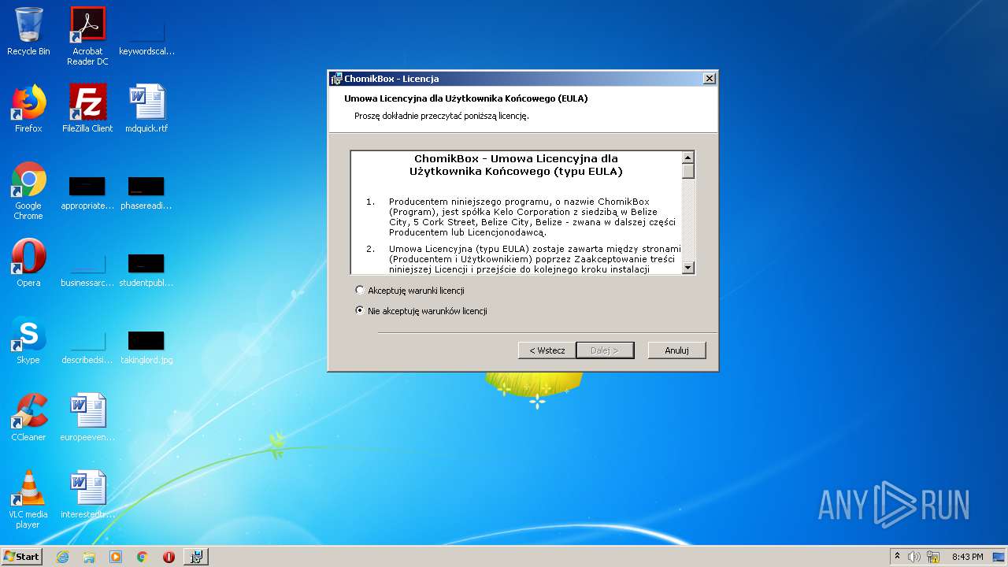Launch VLC media player shortcut

coord(28,499)
